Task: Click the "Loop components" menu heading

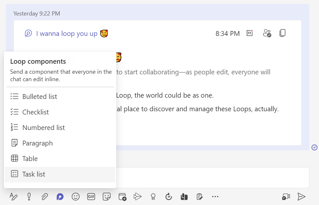Action: coord(38,61)
